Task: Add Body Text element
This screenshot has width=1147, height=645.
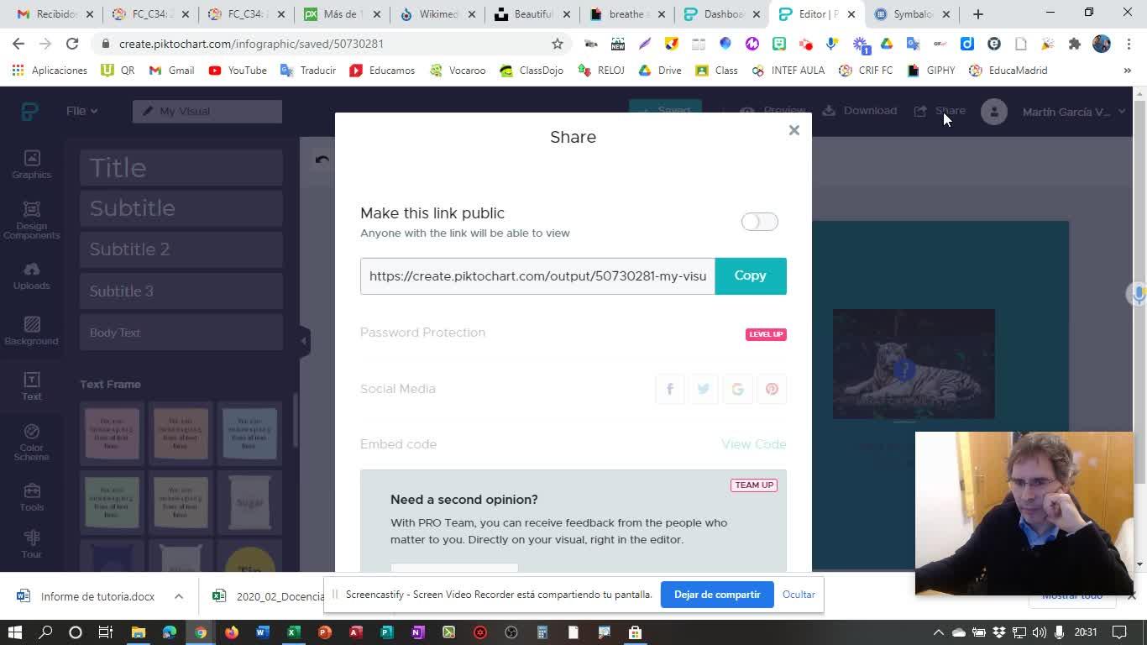Action: (181, 333)
